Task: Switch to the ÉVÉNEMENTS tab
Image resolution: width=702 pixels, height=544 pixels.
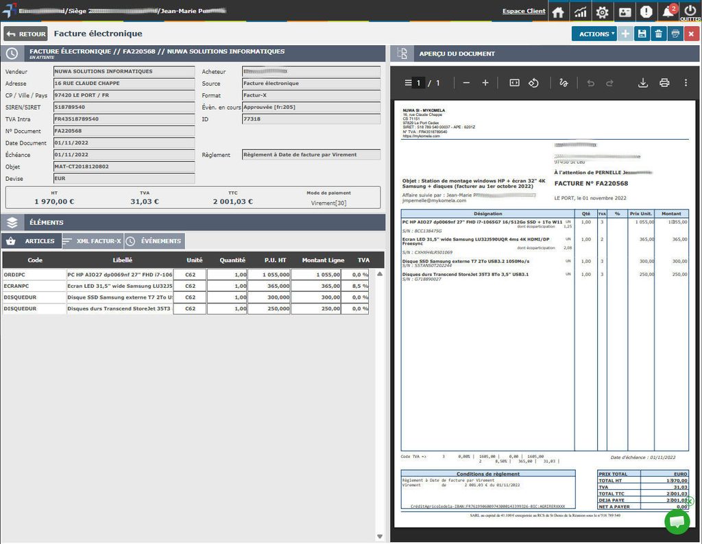Action: pyautogui.click(x=154, y=241)
